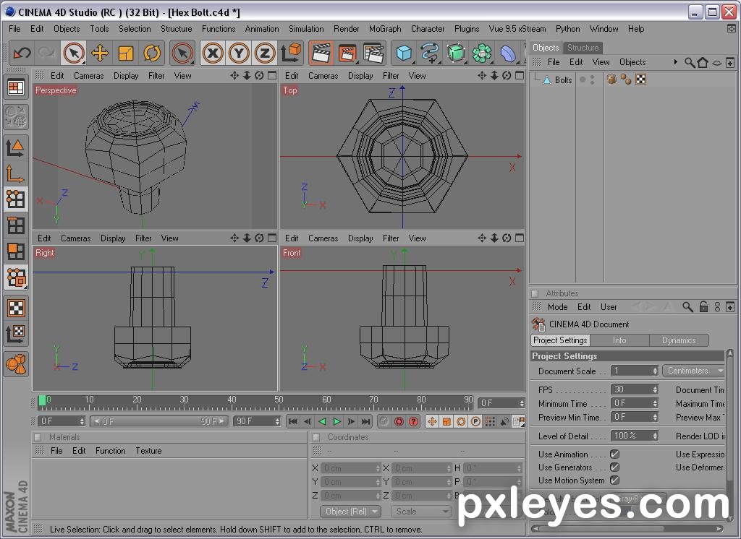Click the viewport layout icon in sidebar
This screenshot has height=539, width=741.
pyautogui.click(x=16, y=88)
